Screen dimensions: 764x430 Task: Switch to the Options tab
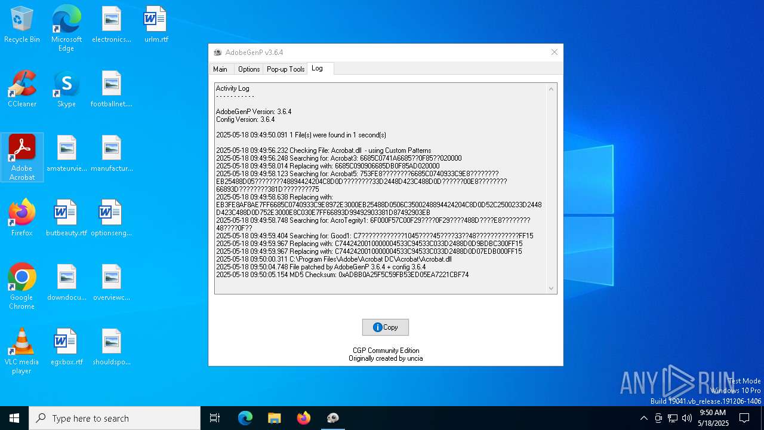click(x=249, y=69)
